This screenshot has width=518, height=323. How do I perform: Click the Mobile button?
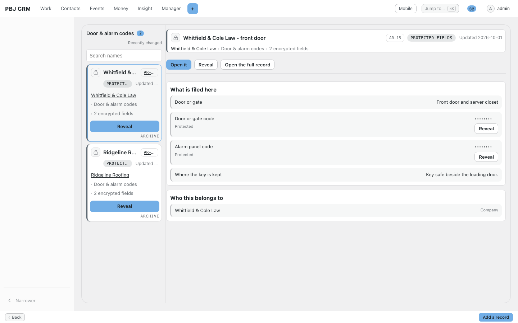pos(406,9)
